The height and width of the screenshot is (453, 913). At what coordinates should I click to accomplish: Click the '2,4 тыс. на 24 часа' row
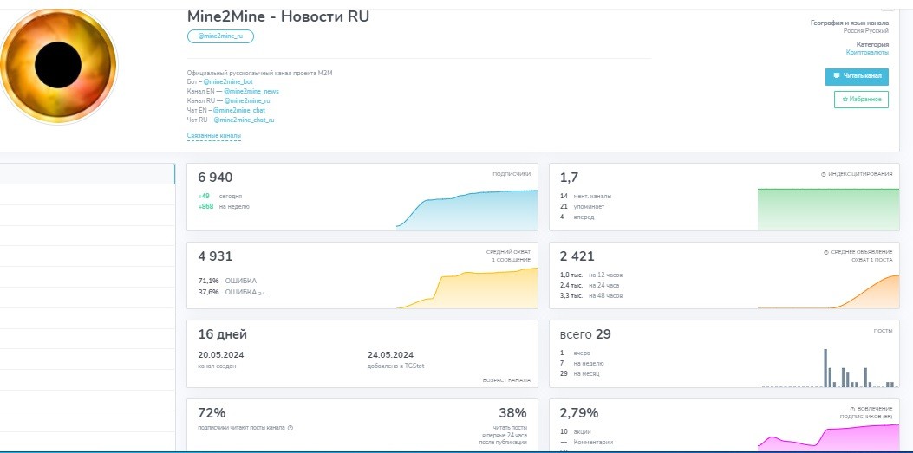(x=590, y=286)
